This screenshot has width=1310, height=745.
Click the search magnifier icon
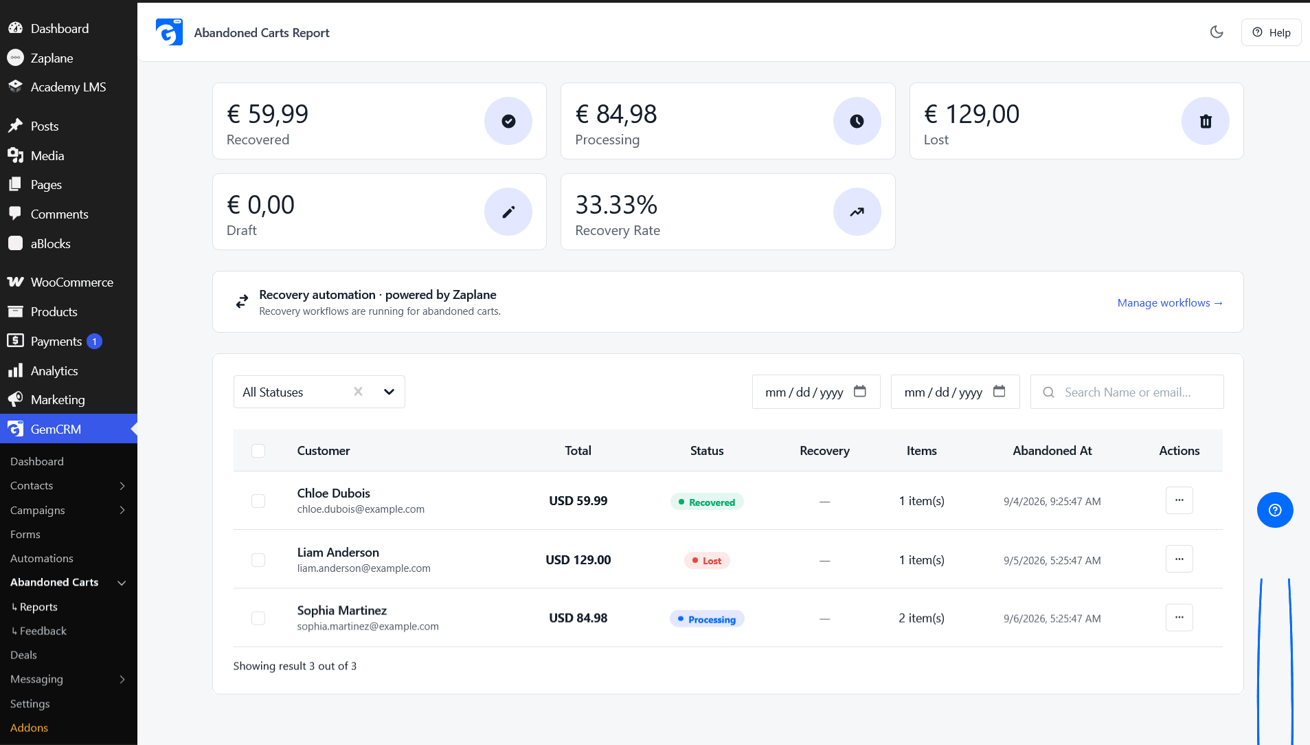pyautogui.click(x=1048, y=392)
